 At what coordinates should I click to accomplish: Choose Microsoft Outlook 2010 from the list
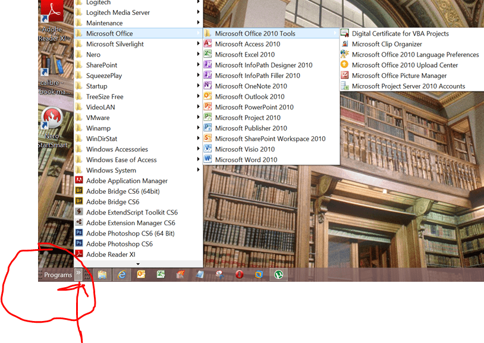tap(249, 96)
